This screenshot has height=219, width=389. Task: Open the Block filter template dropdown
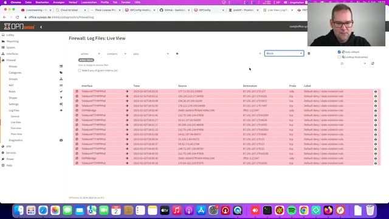(x=284, y=54)
